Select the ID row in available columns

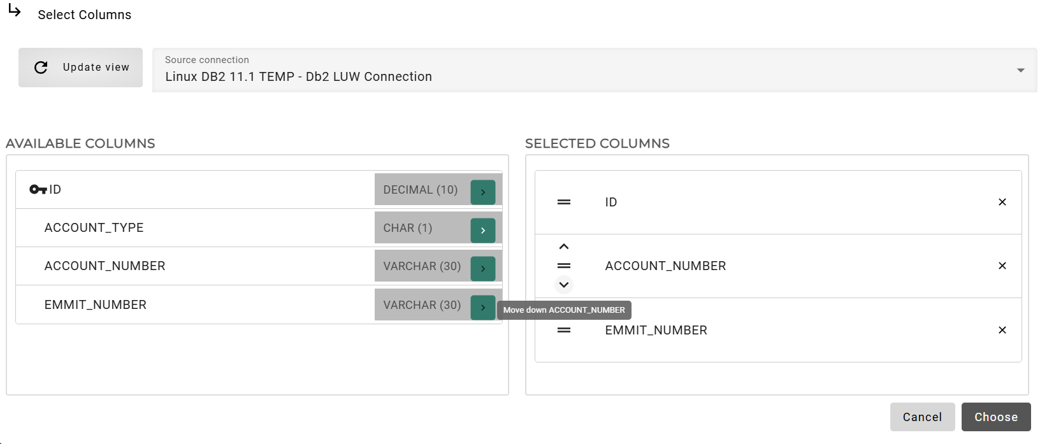point(191,189)
